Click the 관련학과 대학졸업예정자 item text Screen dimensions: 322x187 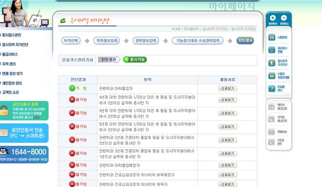point(119,165)
